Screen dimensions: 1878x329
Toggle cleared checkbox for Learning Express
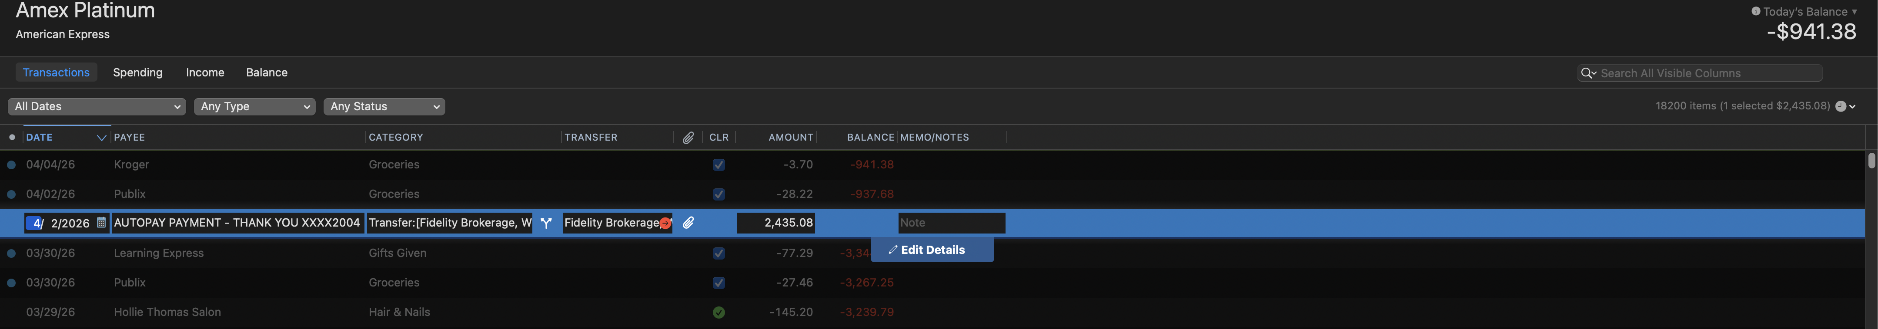click(x=719, y=253)
